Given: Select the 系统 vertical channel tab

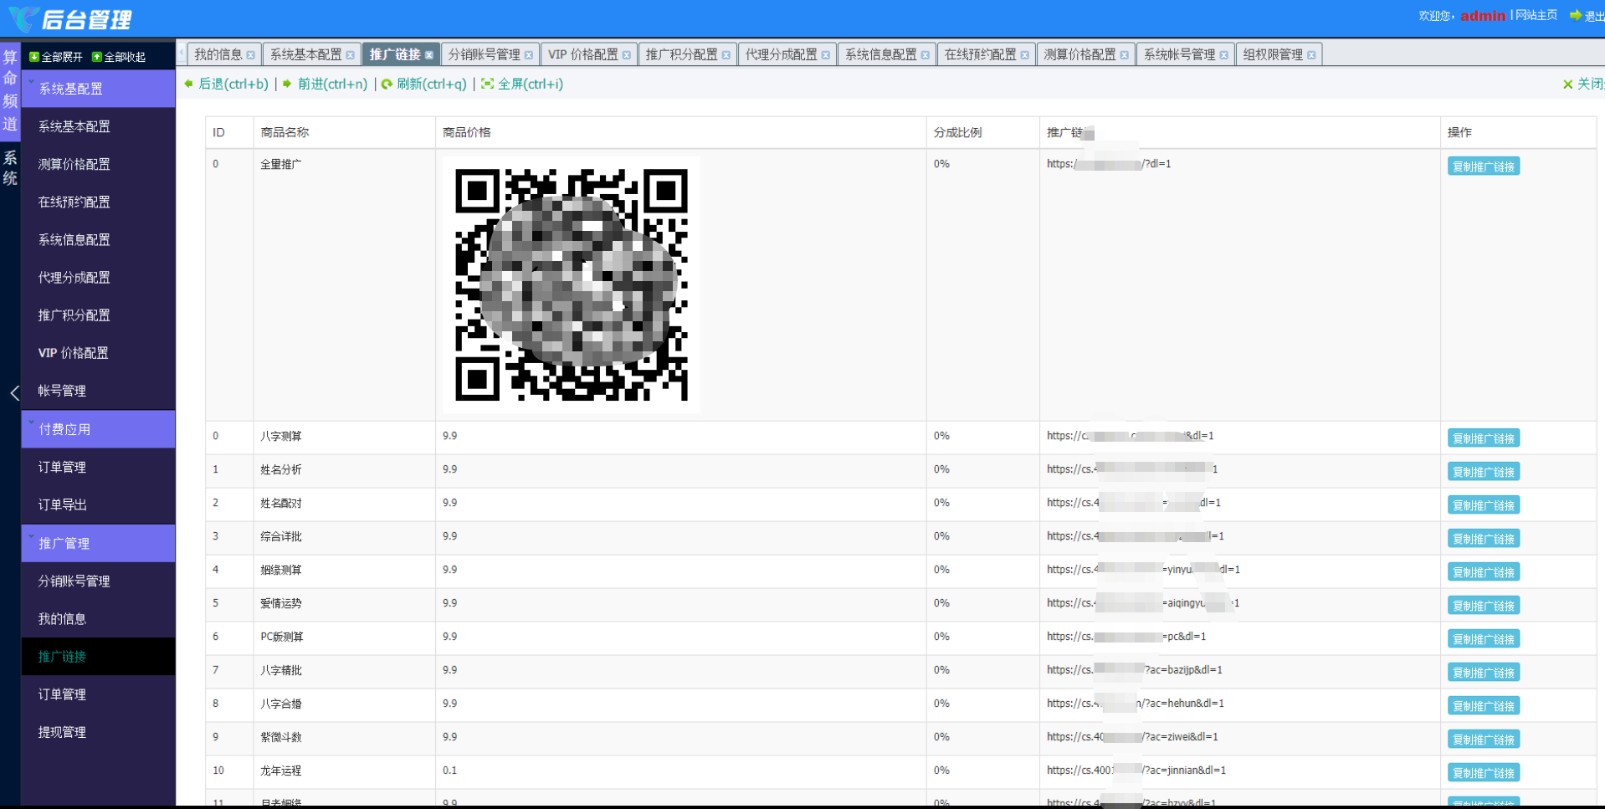Looking at the screenshot, I should (10, 168).
